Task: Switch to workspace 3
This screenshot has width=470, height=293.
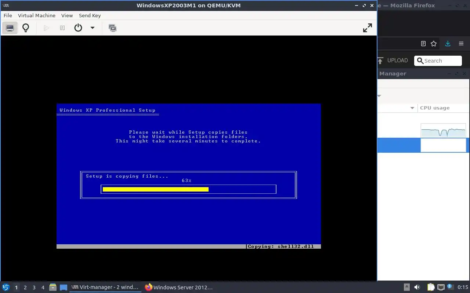Action: tap(34, 288)
